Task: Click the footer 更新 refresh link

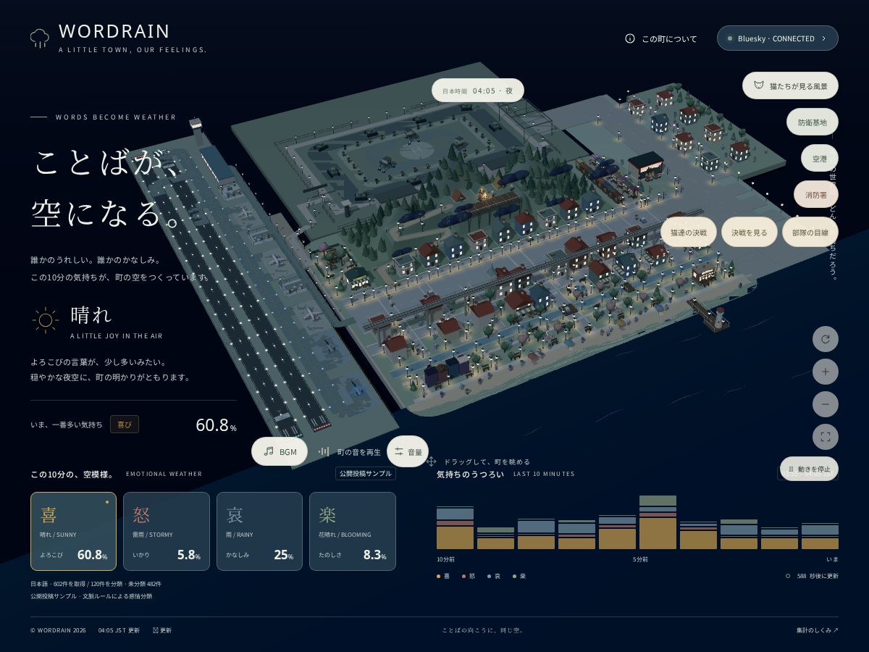Action: coord(162,630)
